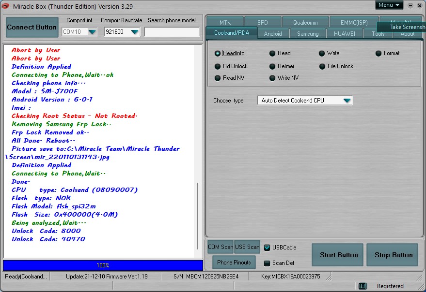Click the Update:21-12-10 Firmware Ver:1.19 entry

point(107,277)
